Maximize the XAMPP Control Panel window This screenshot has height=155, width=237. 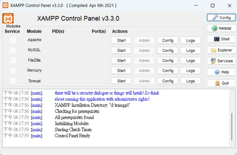click(x=213, y=5)
